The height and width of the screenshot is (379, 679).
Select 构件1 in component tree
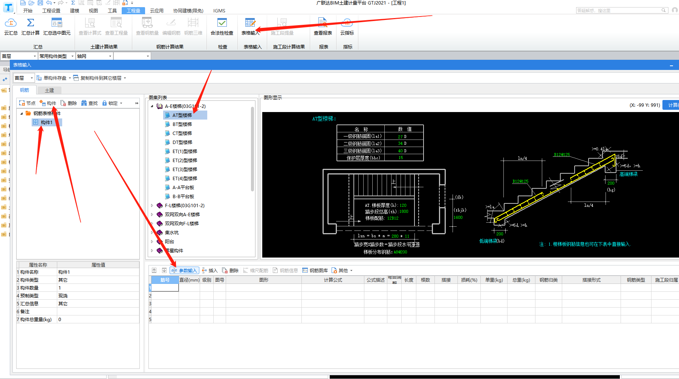[47, 122]
